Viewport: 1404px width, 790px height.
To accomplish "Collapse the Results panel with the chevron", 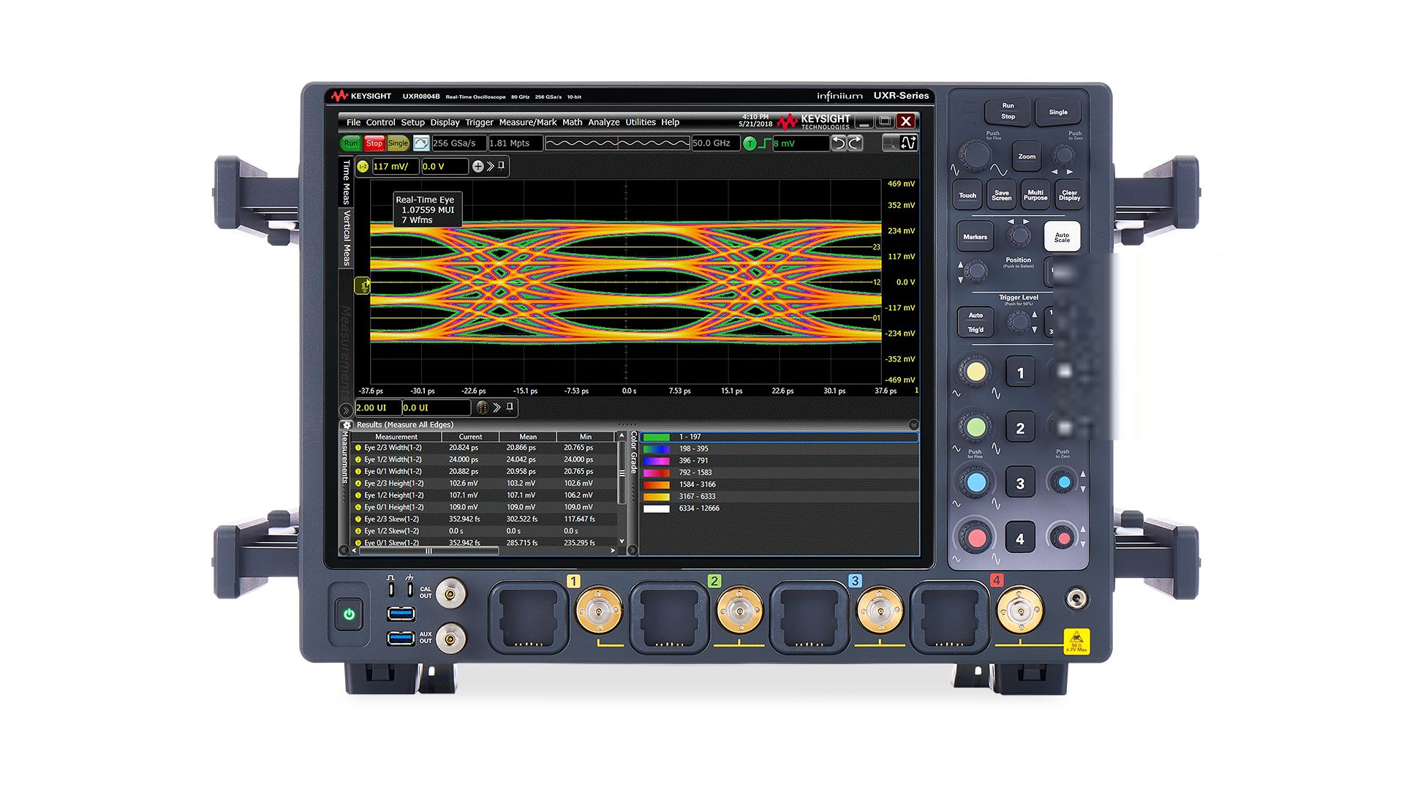I will click(913, 425).
